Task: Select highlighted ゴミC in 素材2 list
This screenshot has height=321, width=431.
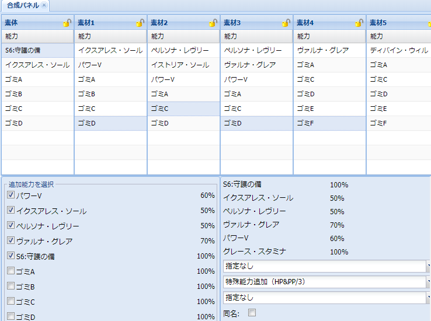Action: (x=183, y=109)
